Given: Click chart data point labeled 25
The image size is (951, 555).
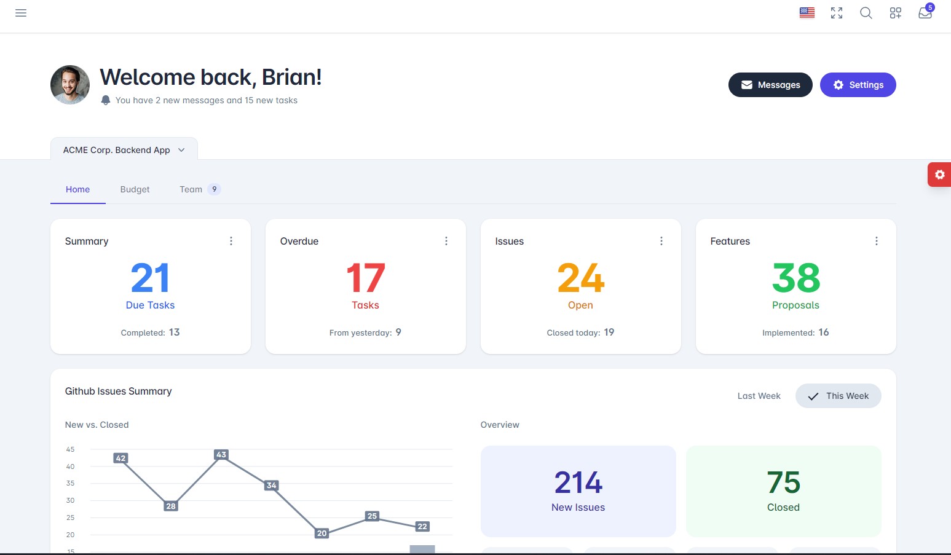Looking at the screenshot, I should (x=372, y=516).
